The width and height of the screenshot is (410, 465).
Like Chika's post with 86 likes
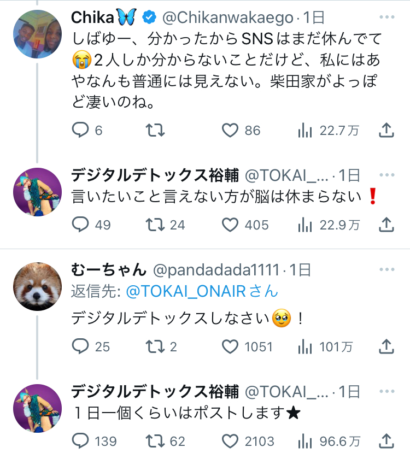pos(231,130)
